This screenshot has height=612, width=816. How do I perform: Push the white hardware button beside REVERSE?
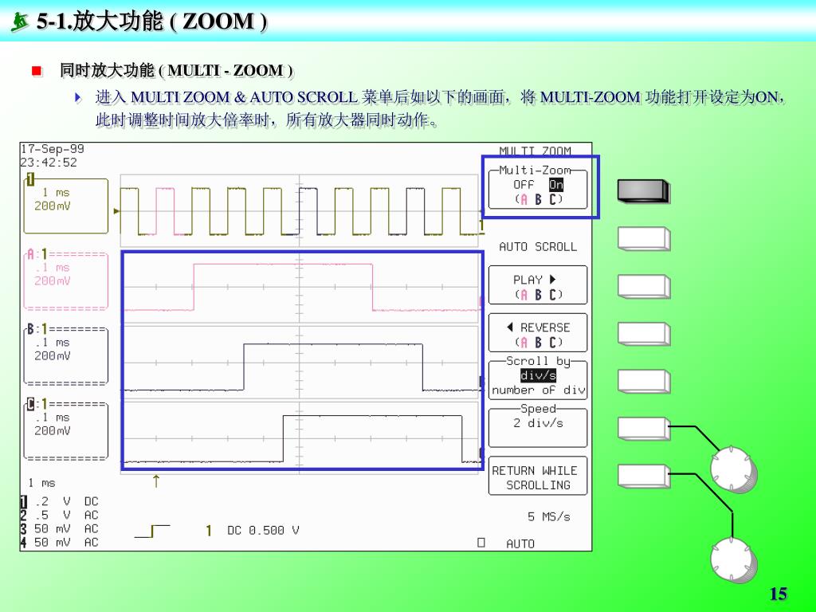point(644,334)
